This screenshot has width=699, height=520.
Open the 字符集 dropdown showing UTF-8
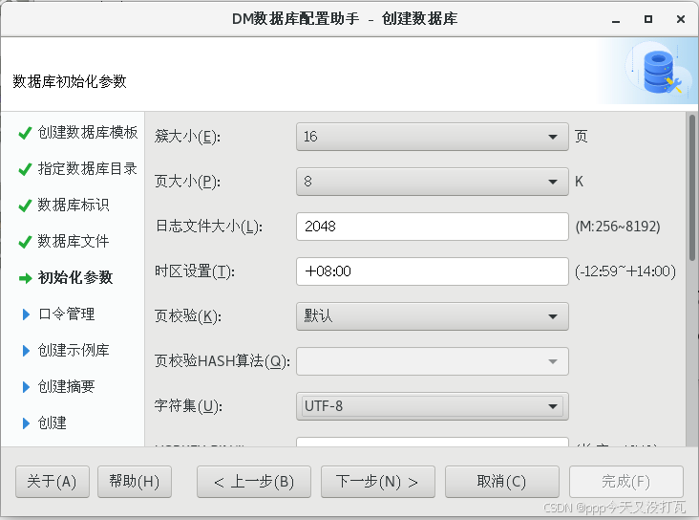(x=432, y=406)
